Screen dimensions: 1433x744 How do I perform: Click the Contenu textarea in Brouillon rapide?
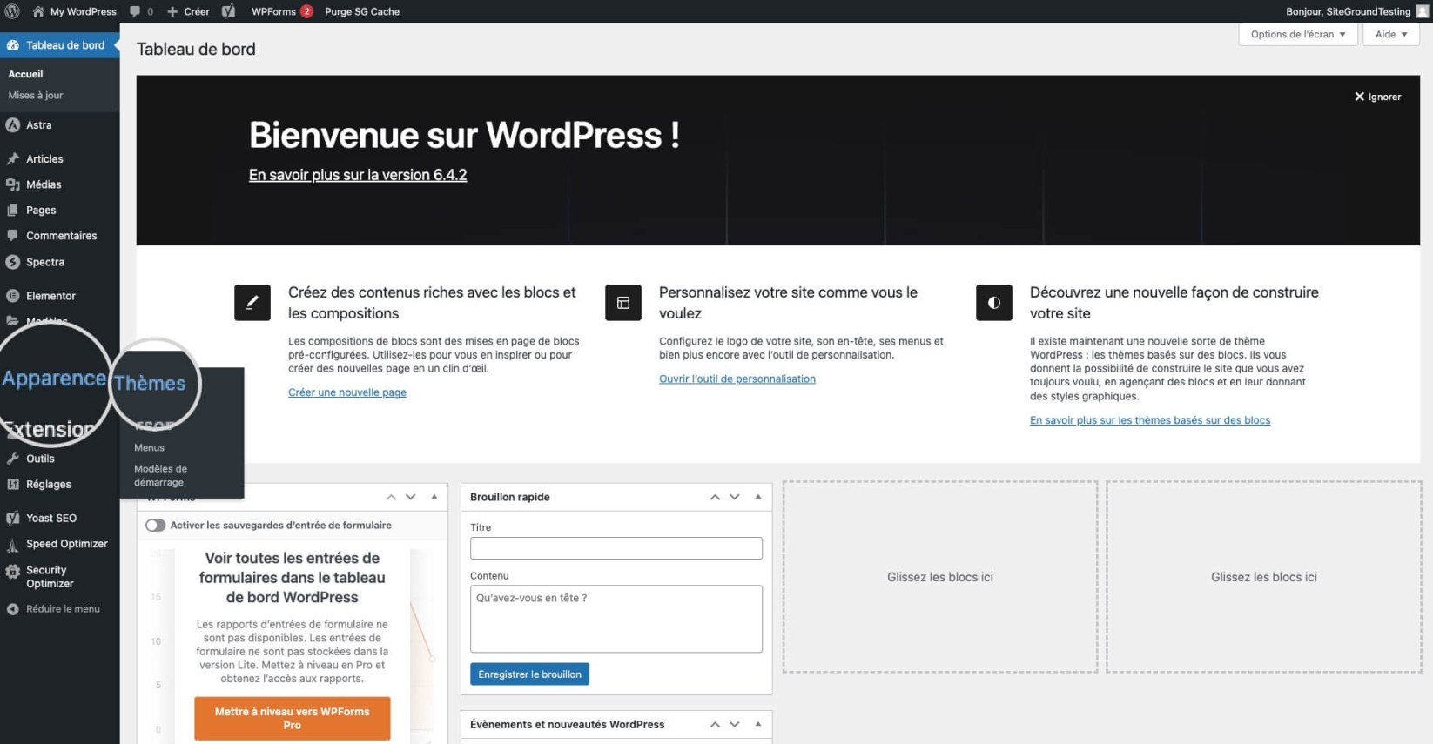[616, 619]
